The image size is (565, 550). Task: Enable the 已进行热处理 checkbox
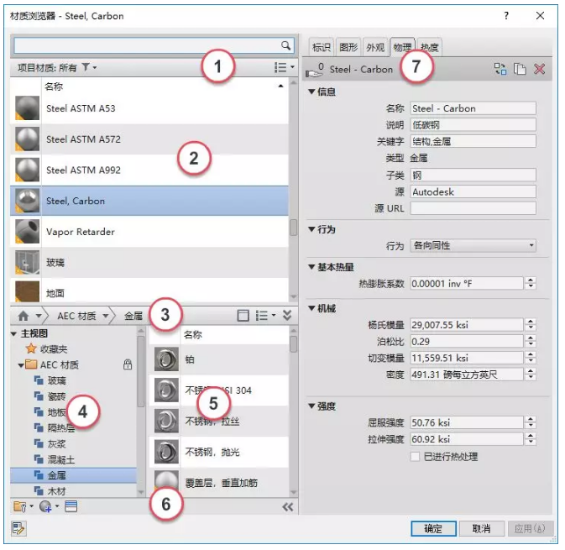pos(415,457)
